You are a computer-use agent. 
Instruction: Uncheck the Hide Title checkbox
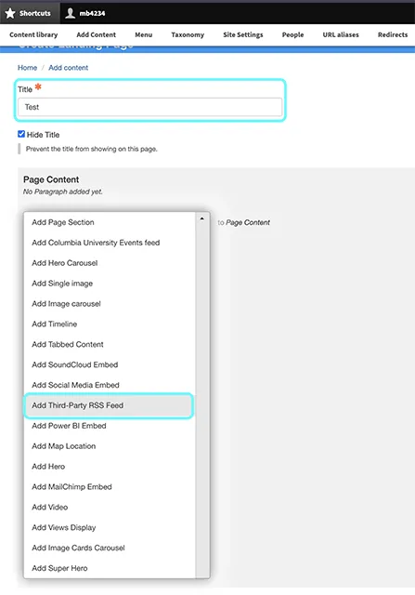21,134
